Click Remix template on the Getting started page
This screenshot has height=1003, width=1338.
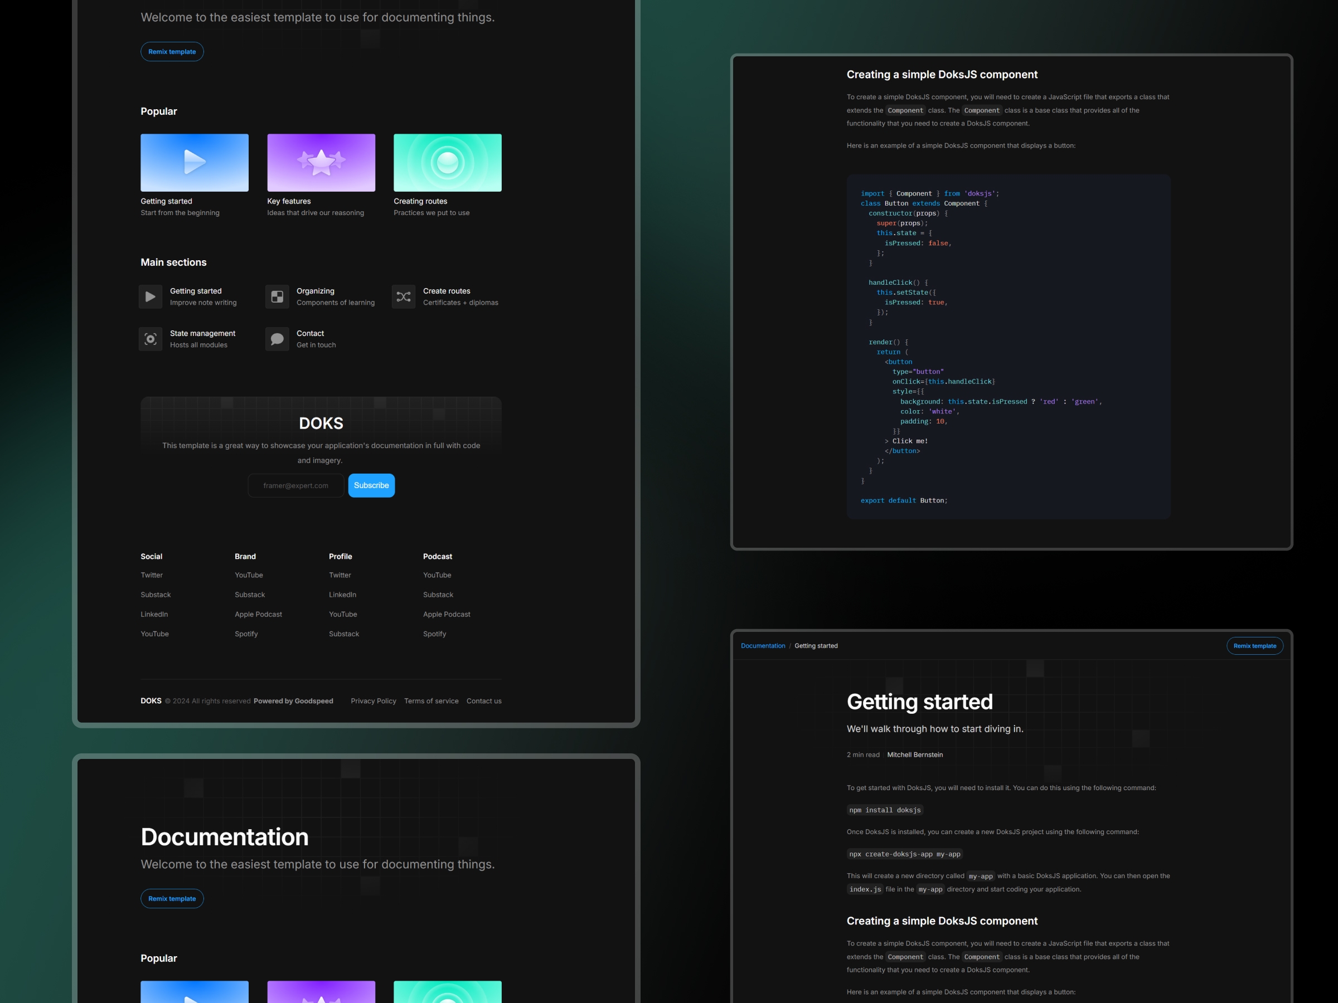pyautogui.click(x=1255, y=646)
